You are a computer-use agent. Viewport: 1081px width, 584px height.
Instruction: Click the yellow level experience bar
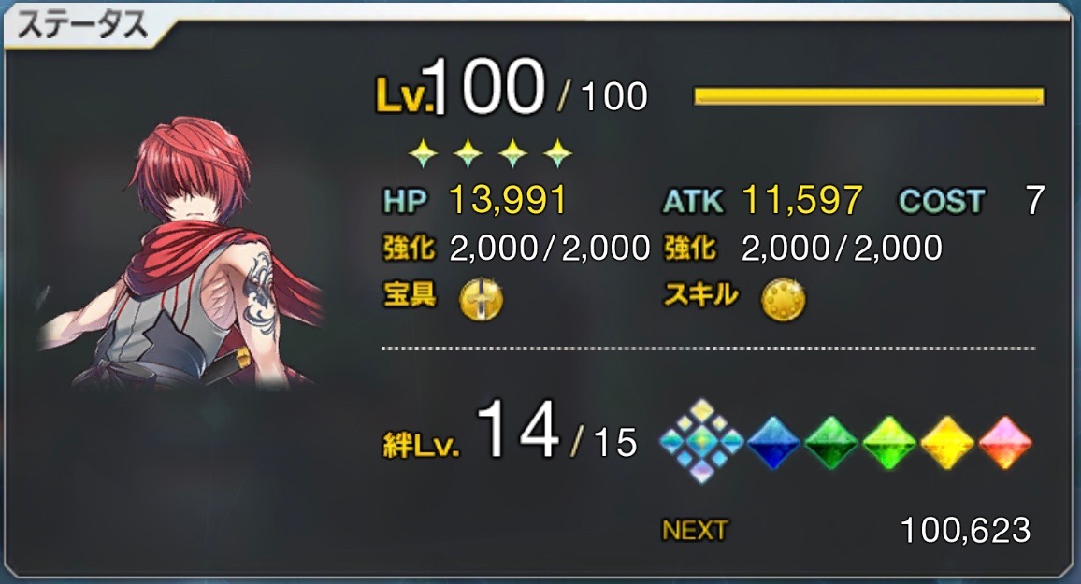869,95
